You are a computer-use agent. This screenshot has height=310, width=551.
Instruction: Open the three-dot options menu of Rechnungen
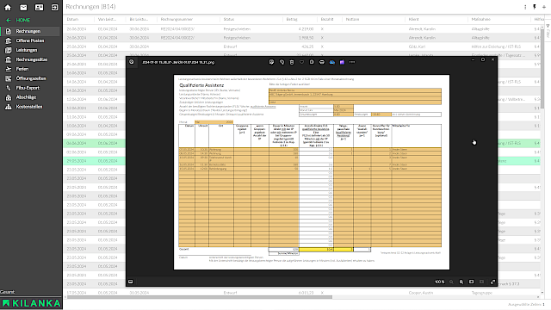click(525, 7)
